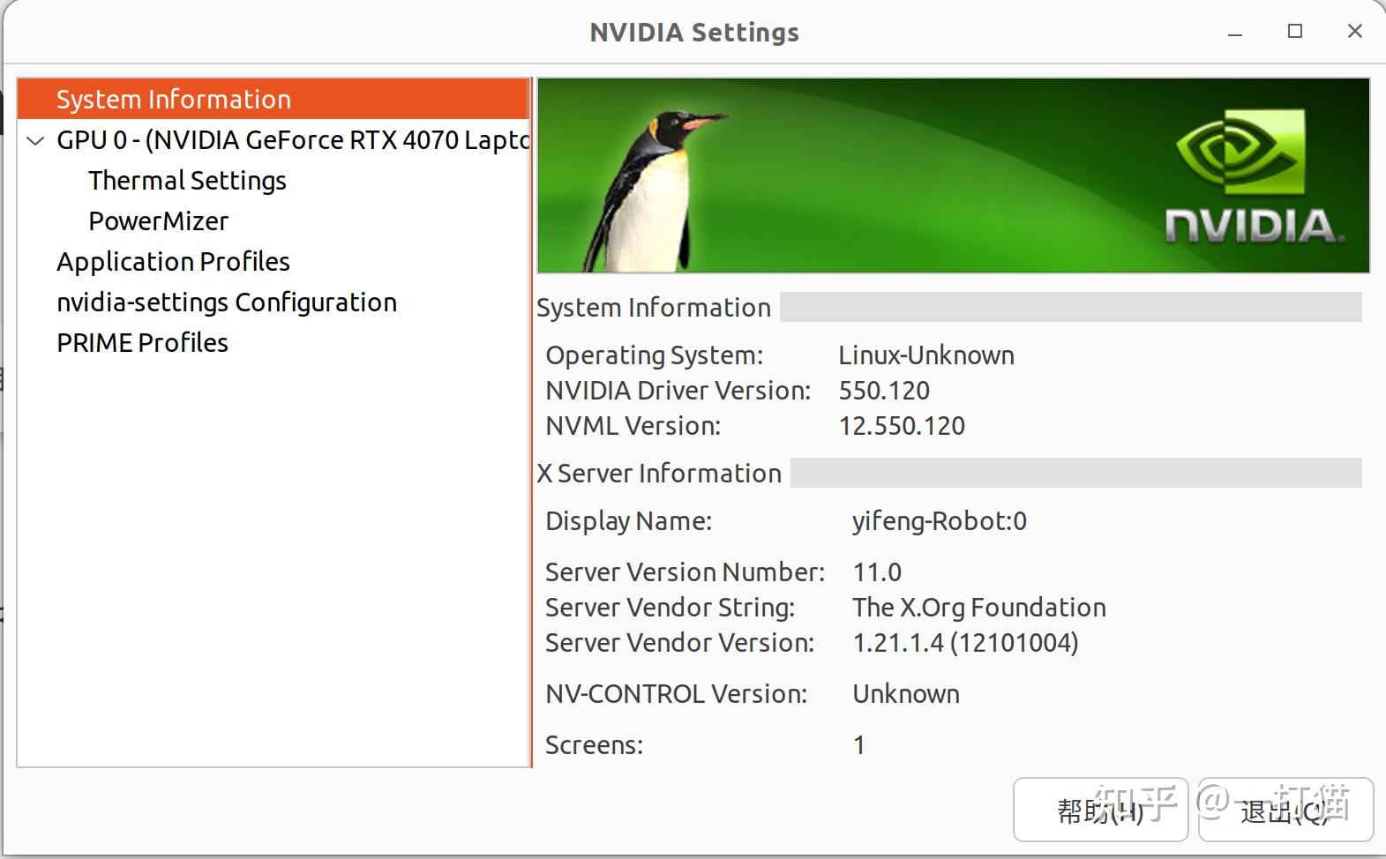This screenshot has height=859, width=1386.
Task: Click the Server Version Number: label
Action: pos(686,572)
